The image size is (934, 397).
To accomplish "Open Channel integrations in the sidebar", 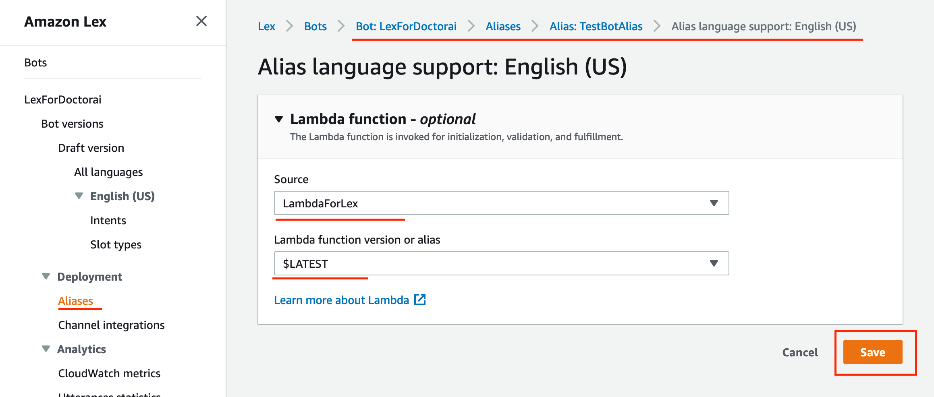I will [x=111, y=325].
